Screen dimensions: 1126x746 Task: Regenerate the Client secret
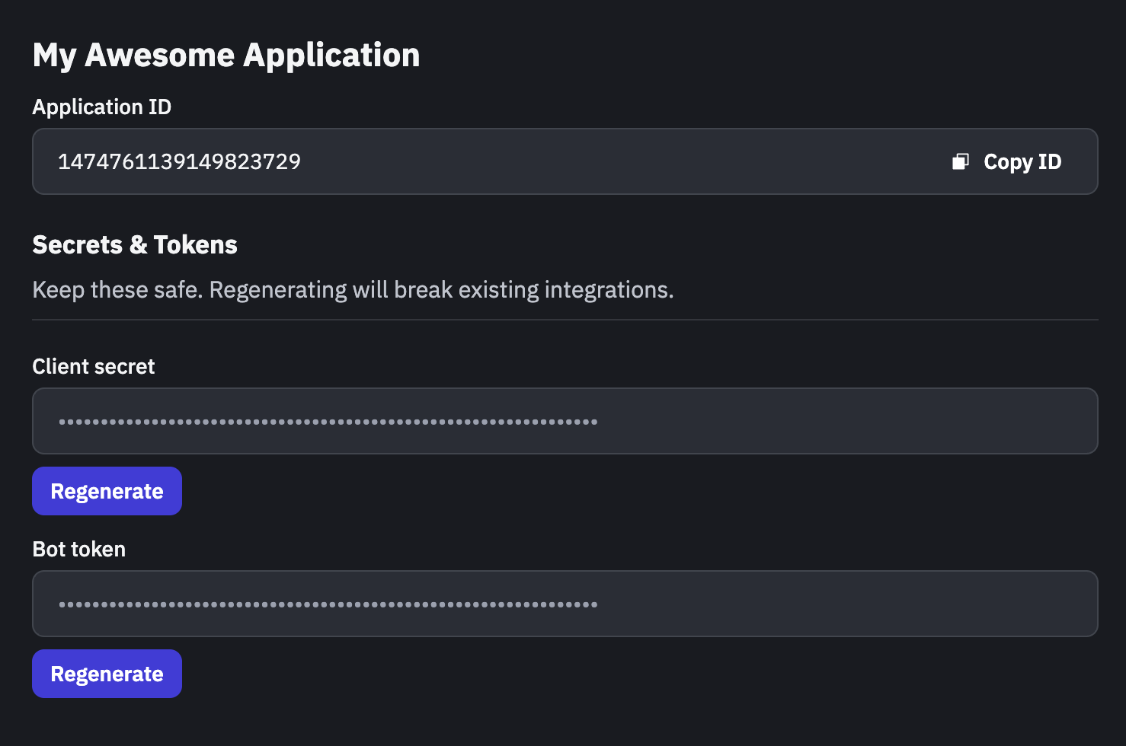107,491
